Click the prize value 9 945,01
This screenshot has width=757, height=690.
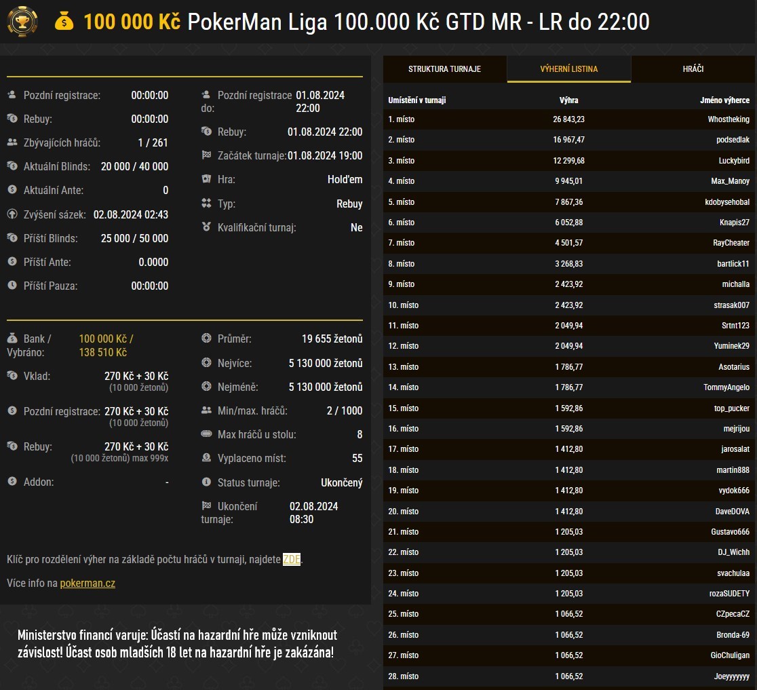[568, 181]
